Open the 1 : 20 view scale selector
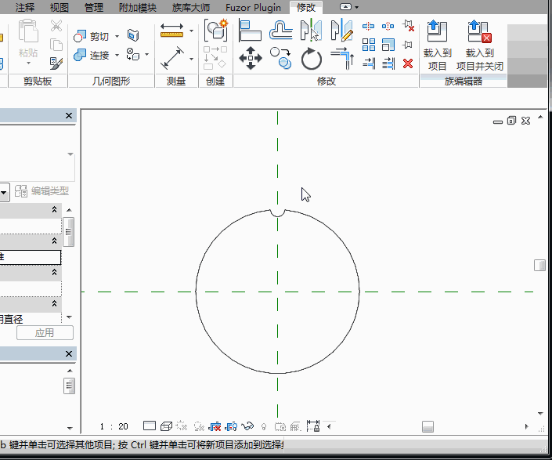Screen dimensions: 552x460 [113, 426]
